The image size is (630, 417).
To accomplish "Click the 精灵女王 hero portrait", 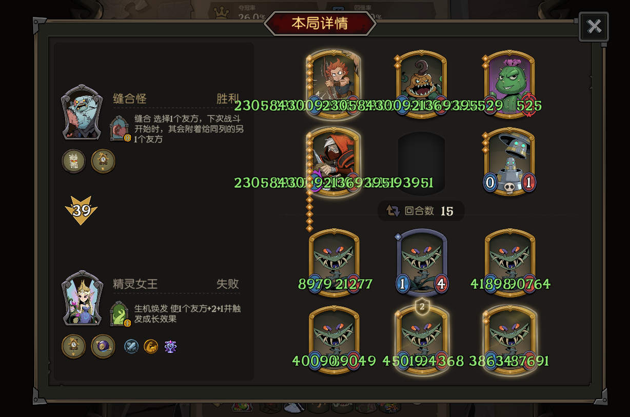I will point(82,298).
